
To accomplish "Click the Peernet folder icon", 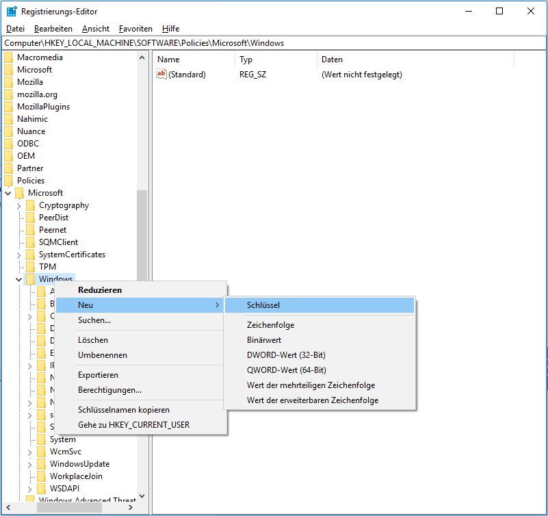I will [30, 230].
